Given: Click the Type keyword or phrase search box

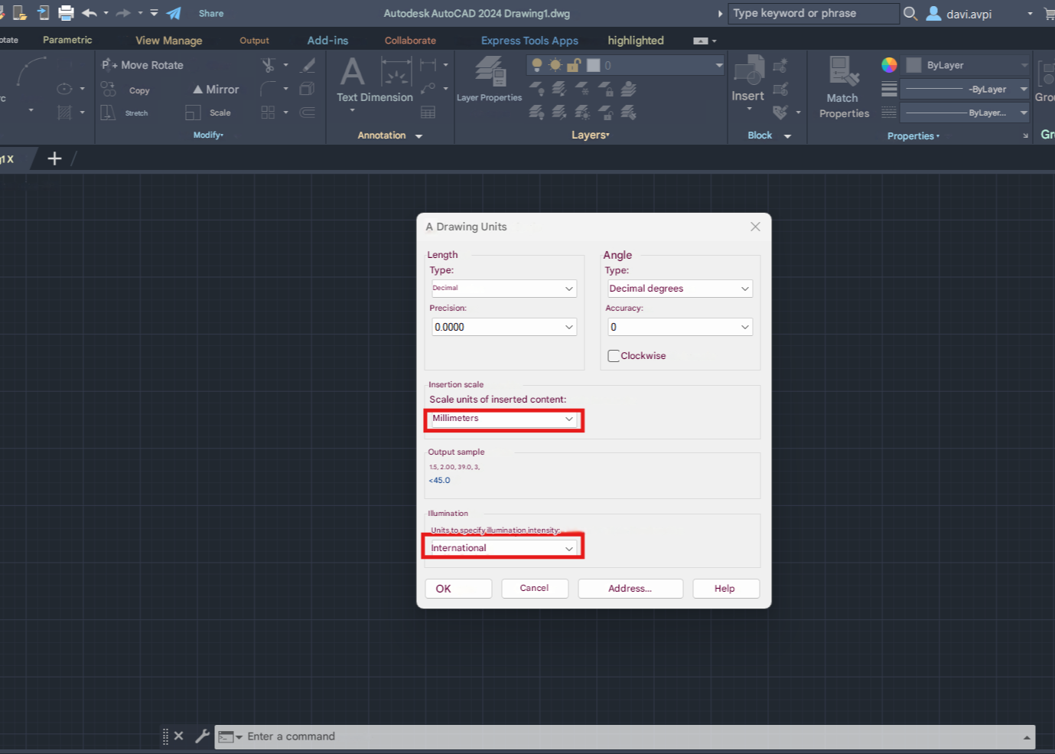Looking at the screenshot, I should (x=813, y=13).
